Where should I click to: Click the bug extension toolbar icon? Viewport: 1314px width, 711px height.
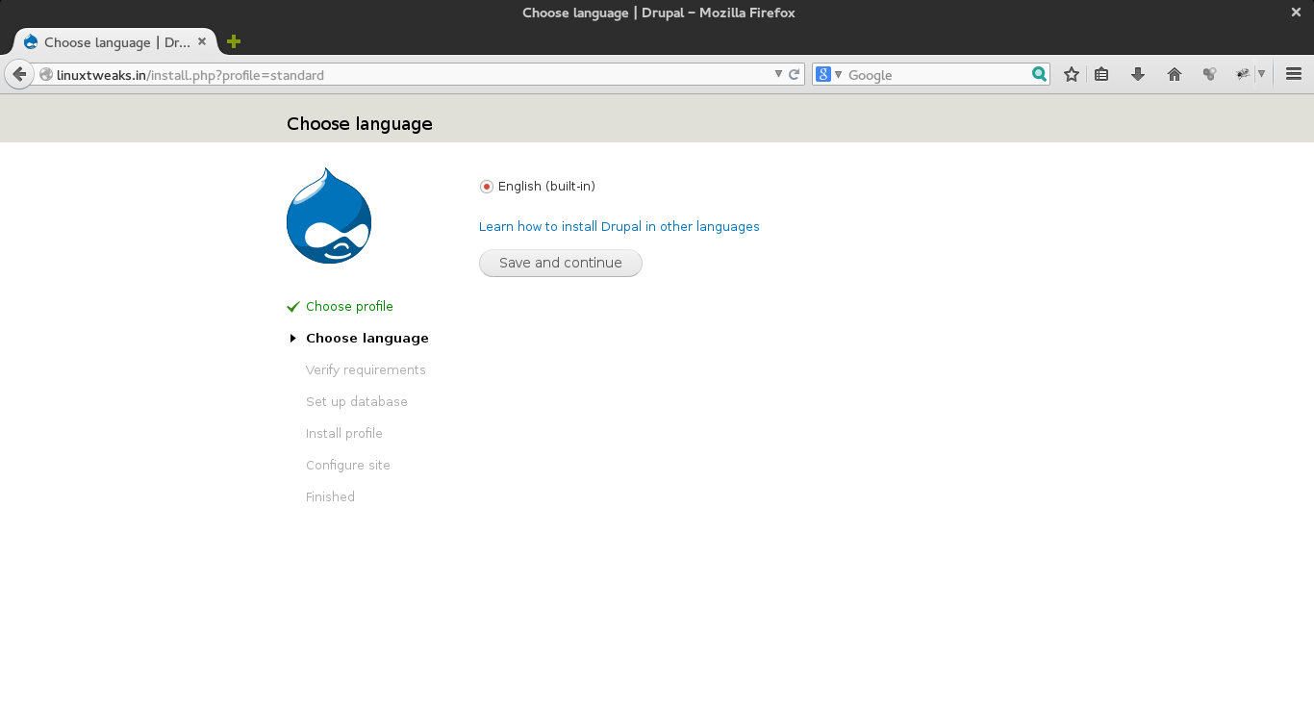pyautogui.click(x=1243, y=74)
